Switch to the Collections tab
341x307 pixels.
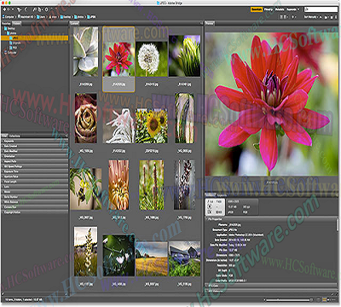[x=14, y=136]
